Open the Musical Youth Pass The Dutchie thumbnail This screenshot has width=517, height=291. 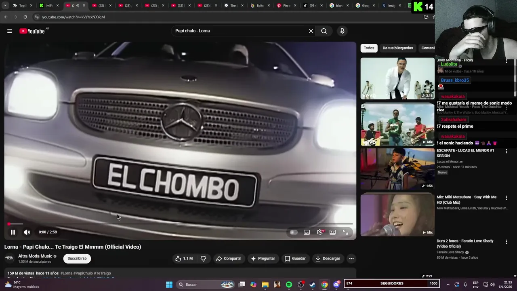pos(397,125)
